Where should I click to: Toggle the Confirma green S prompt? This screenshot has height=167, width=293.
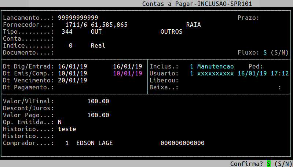coord(268,163)
